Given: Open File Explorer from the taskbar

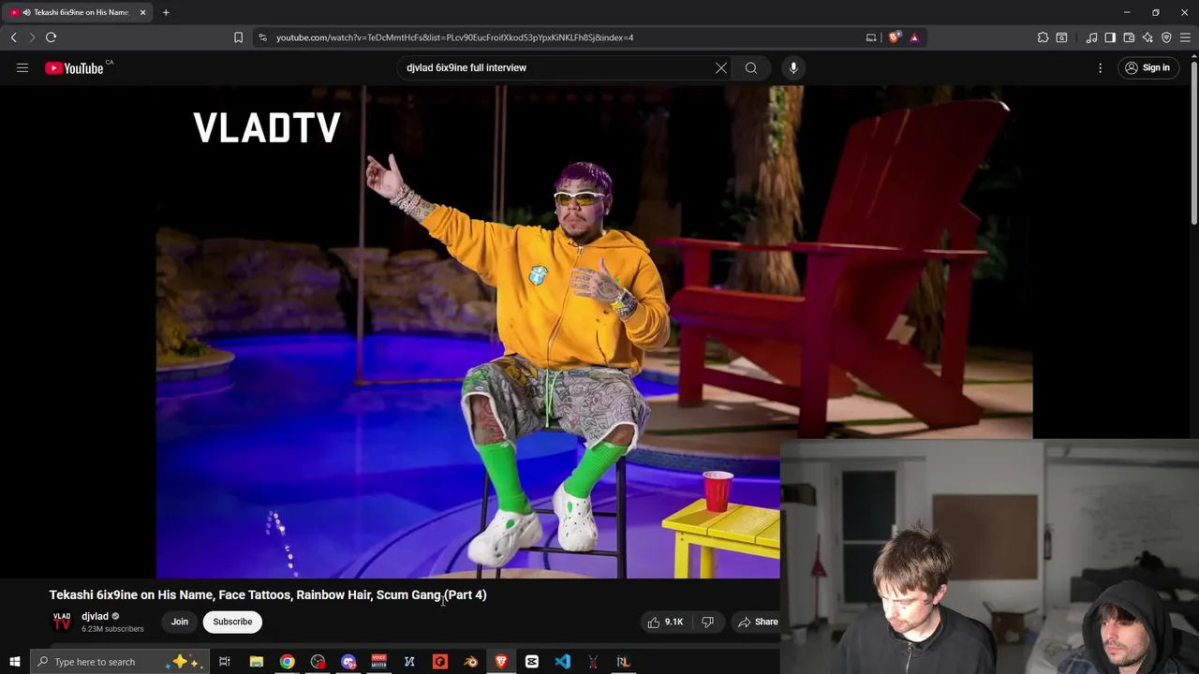Looking at the screenshot, I should coord(256,662).
